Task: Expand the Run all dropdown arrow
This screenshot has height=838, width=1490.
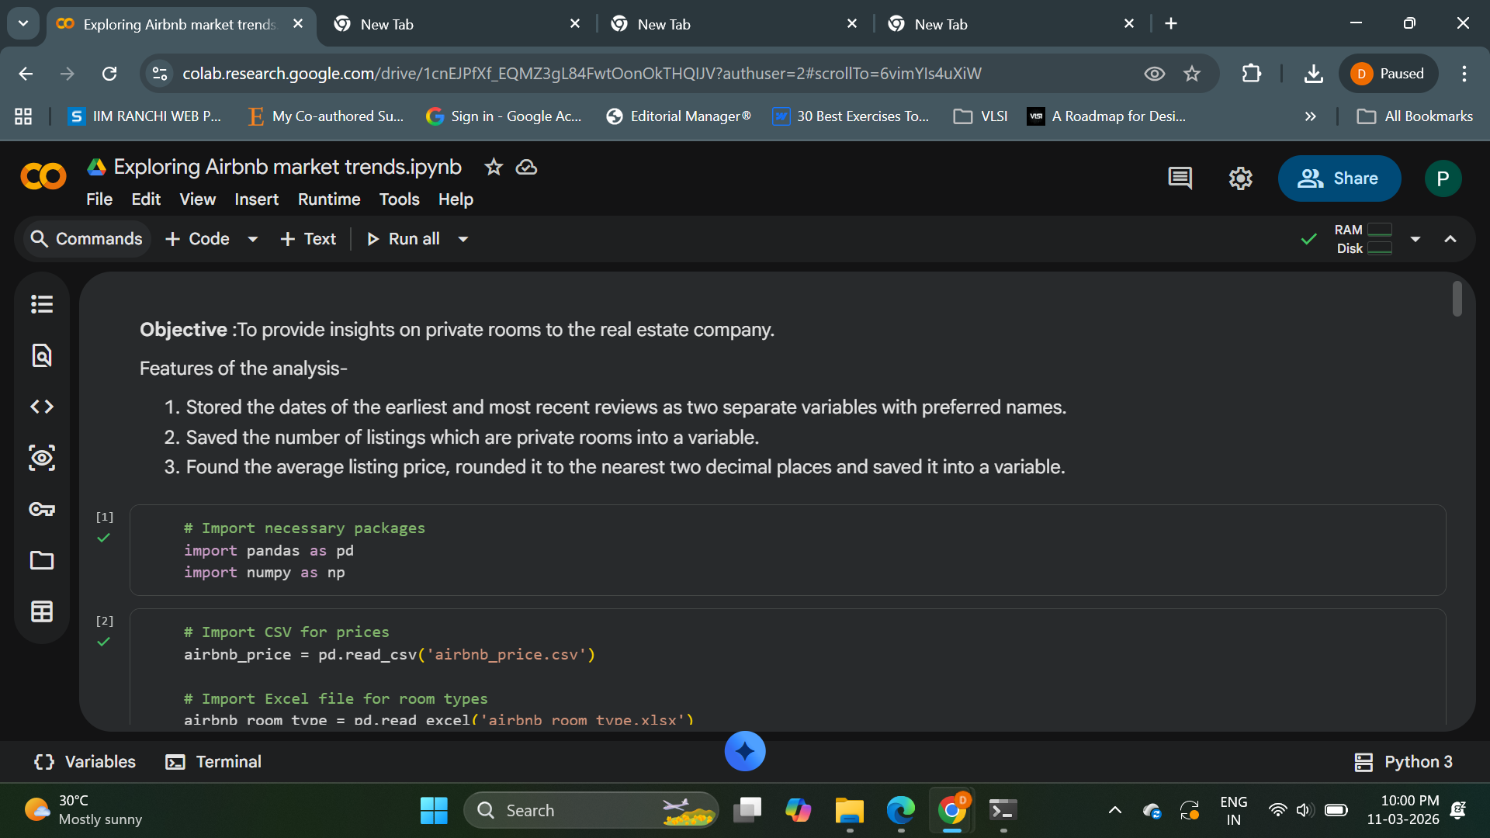Action: click(x=463, y=239)
